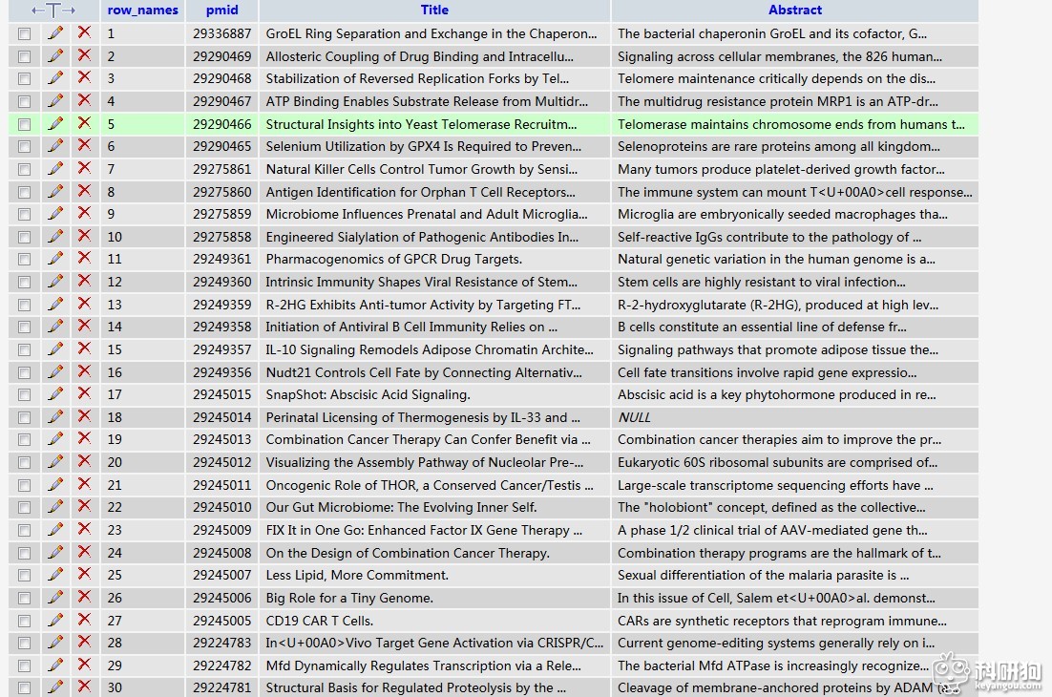Tick the row 20 checkbox

click(x=24, y=463)
